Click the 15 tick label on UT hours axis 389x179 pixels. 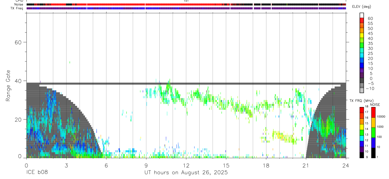[x=226, y=165]
